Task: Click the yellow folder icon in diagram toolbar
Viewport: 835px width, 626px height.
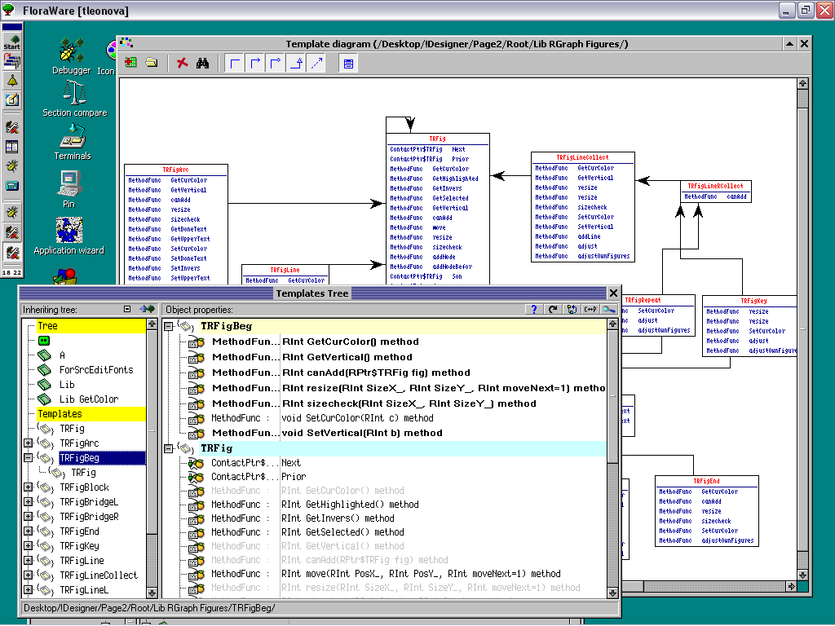Action: coord(152,63)
